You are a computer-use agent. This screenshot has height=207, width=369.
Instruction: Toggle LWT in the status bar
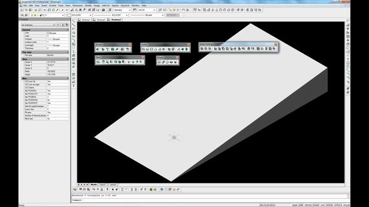[x=323, y=205]
